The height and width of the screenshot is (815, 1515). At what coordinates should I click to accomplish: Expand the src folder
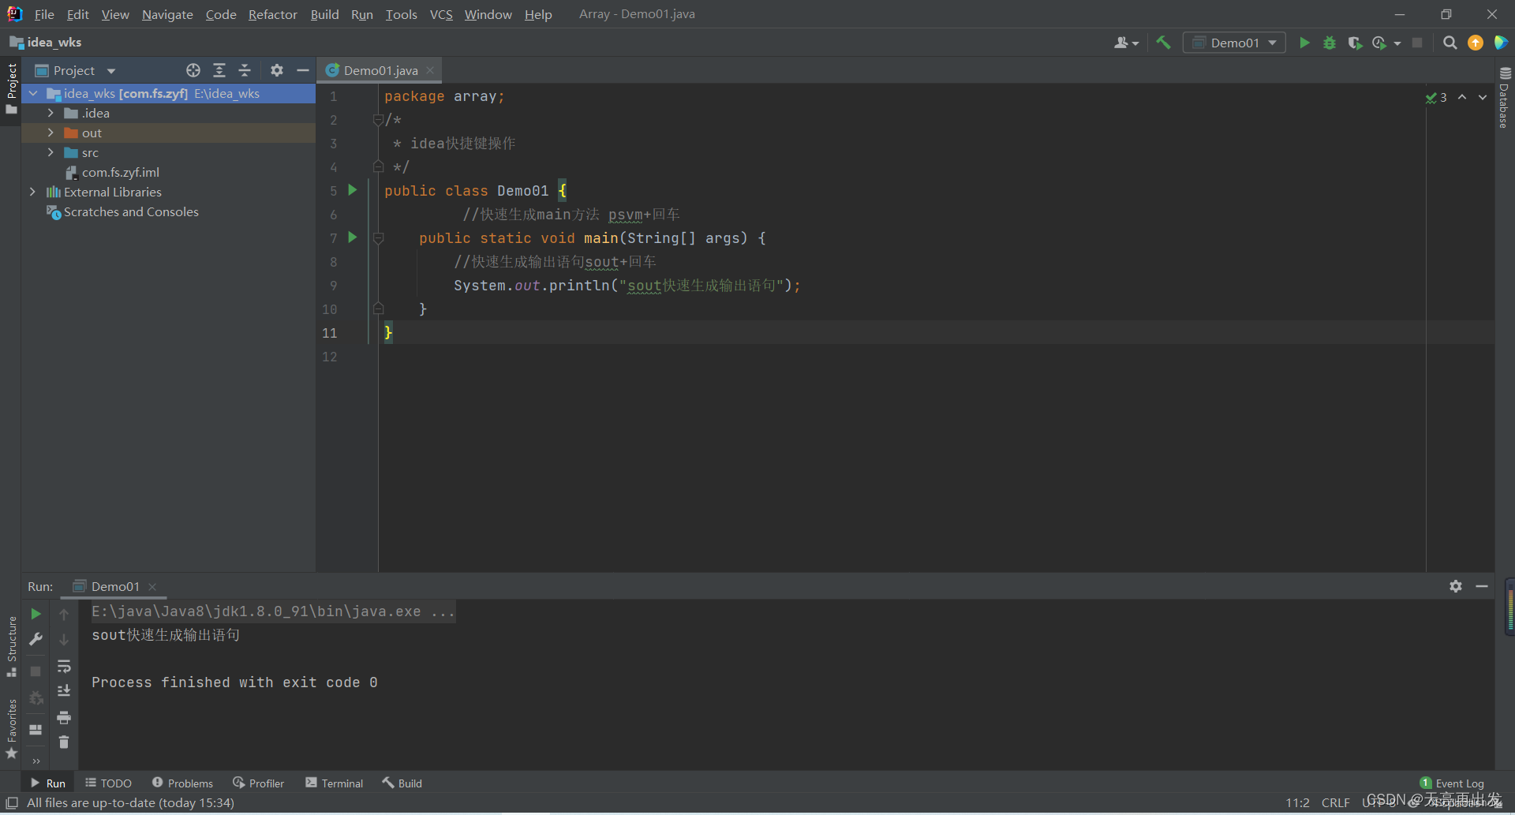coord(50,152)
